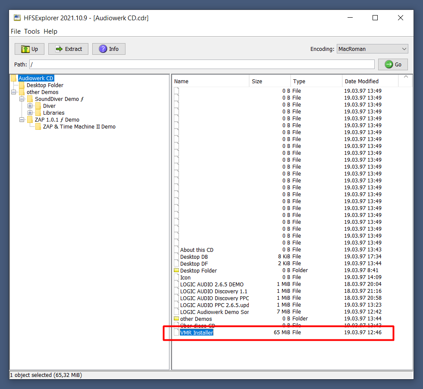
Task: Select other Demos folder in file list
Action: click(196, 319)
